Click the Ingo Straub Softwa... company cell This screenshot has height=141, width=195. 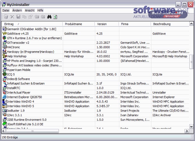pyautogui.click(x=135, y=83)
